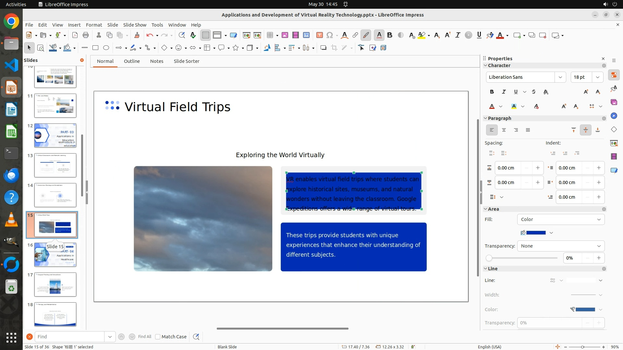Click the Crop Image tool icon
The height and width of the screenshot is (350, 623).
click(334, 48)
